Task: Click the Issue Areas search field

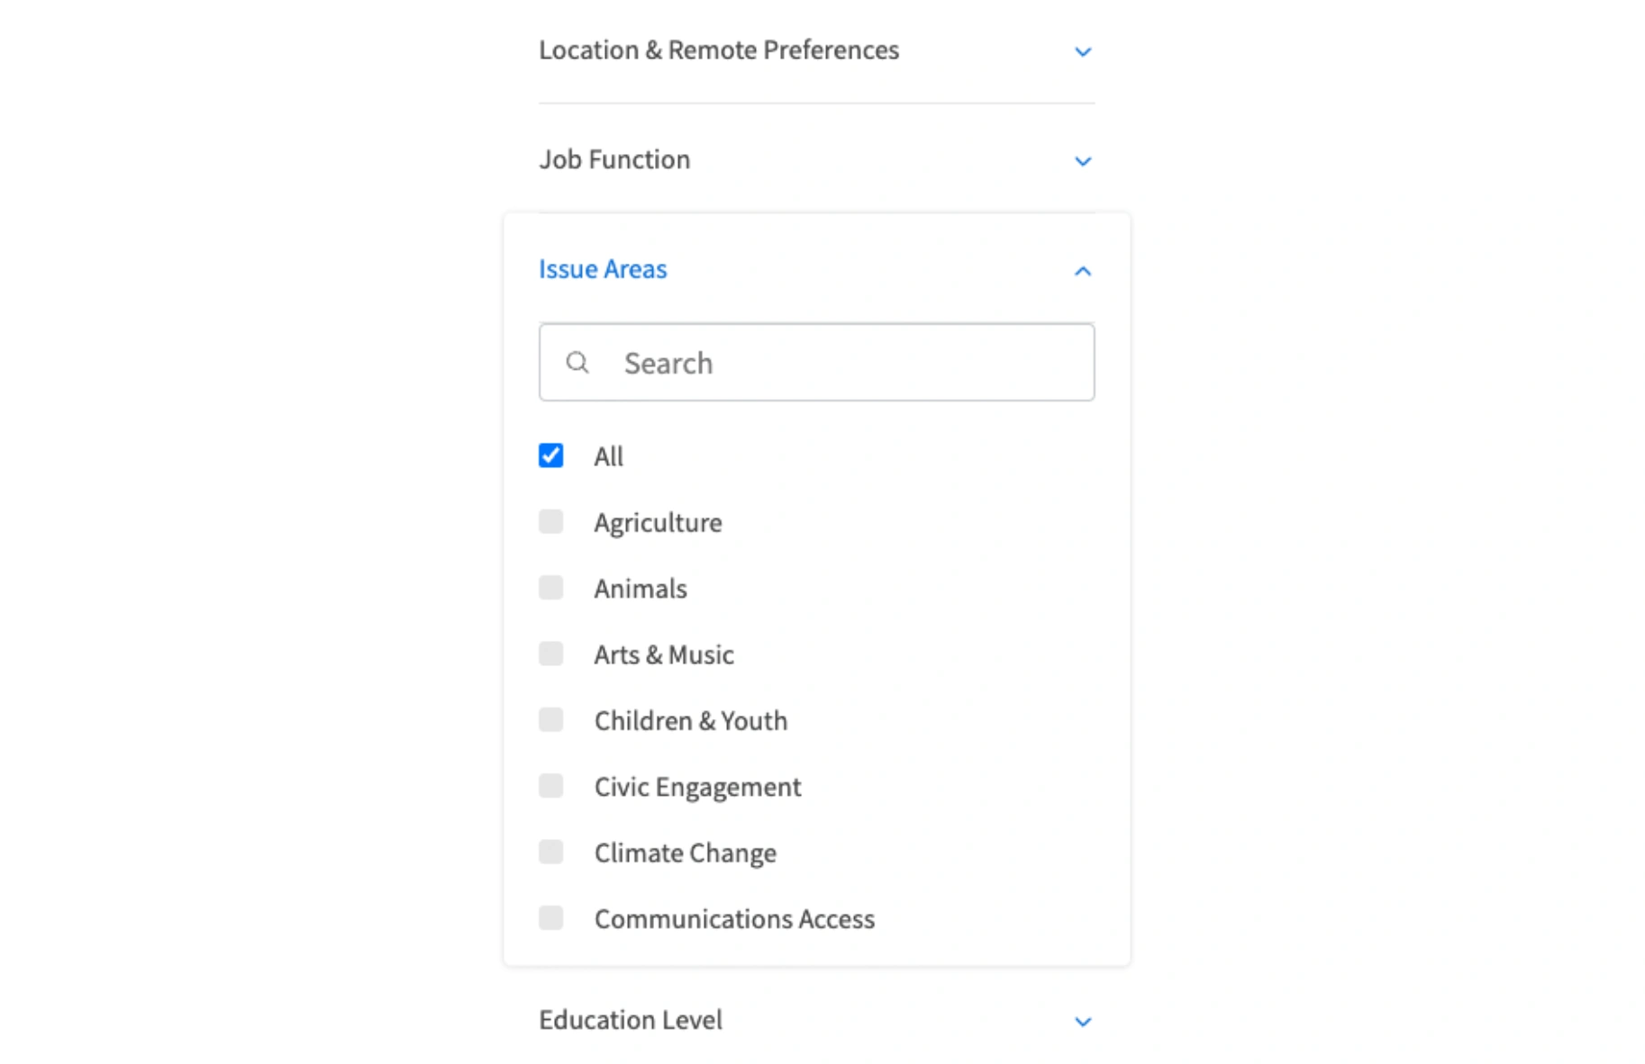Action: [x=816, y=362]
